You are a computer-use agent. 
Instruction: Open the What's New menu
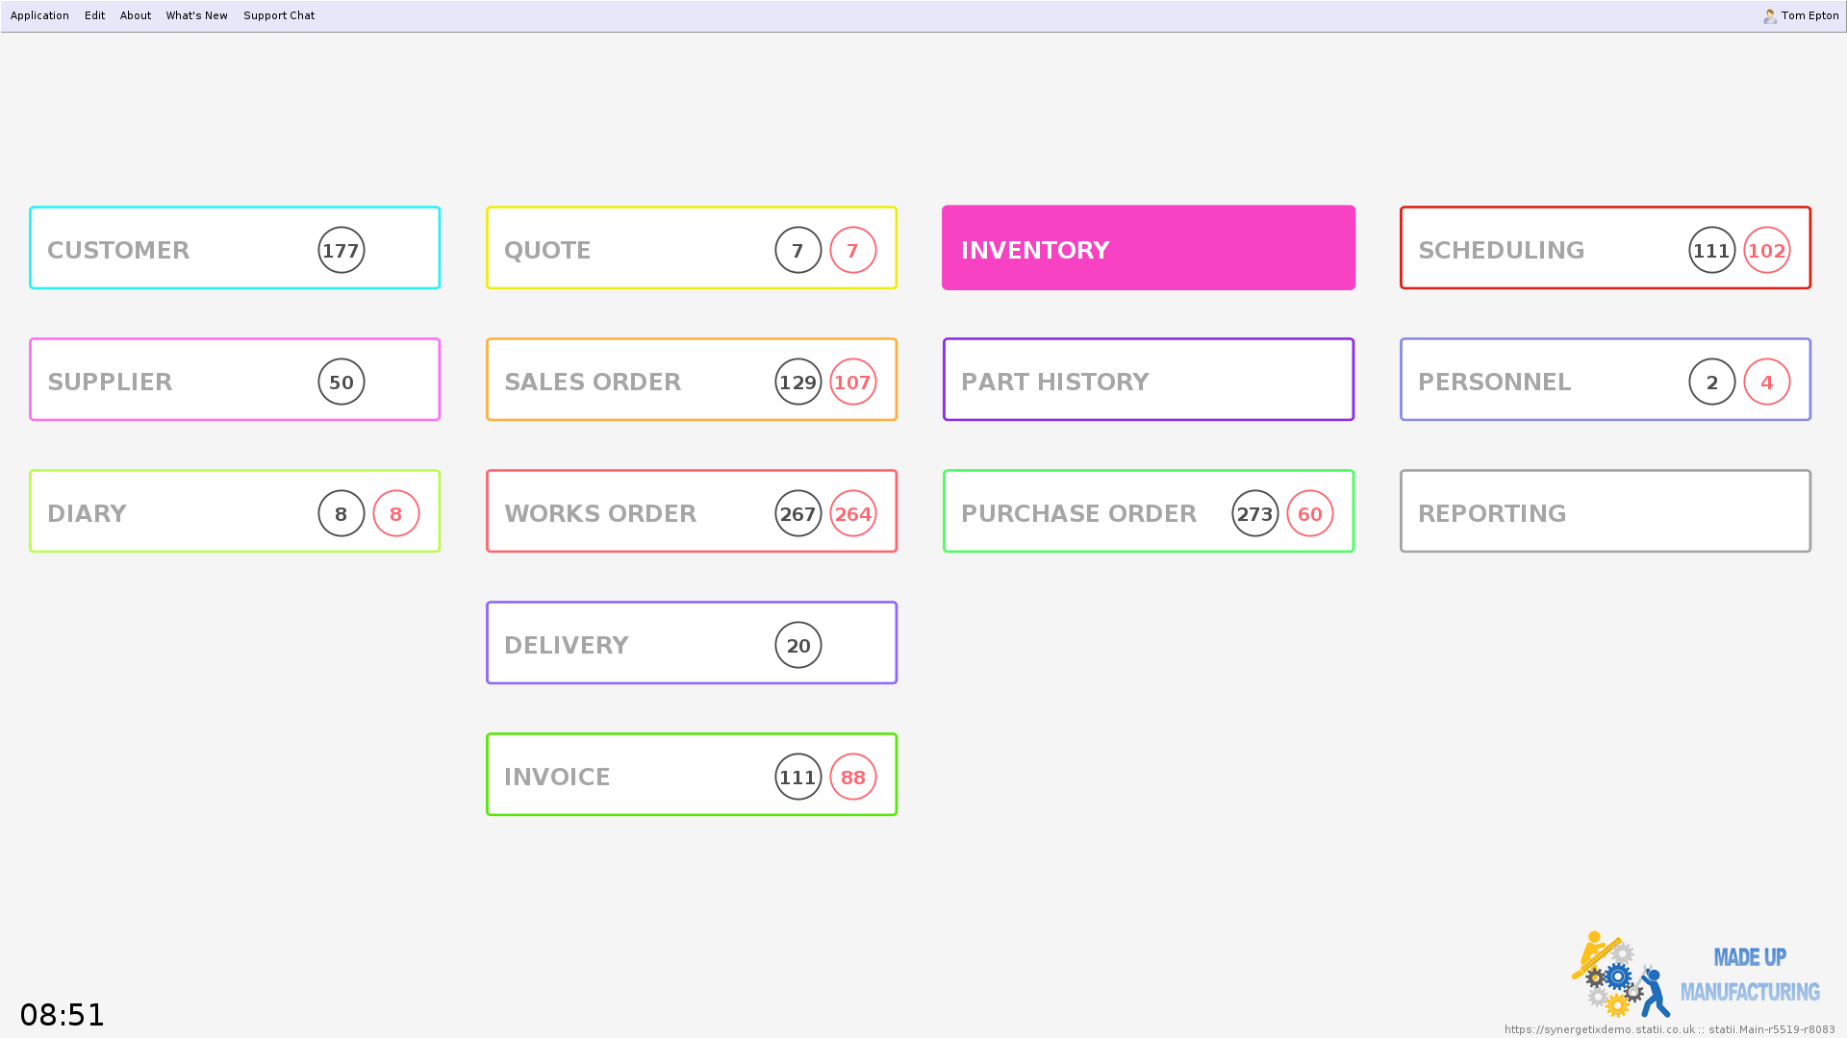(x=196, y=15)
